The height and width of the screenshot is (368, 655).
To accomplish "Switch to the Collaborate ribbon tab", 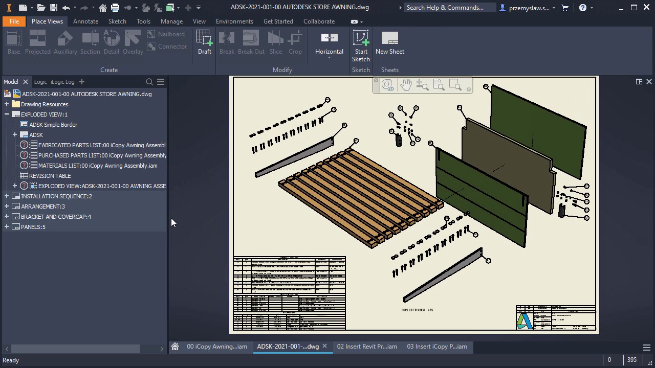I will [x=319, y=21].
